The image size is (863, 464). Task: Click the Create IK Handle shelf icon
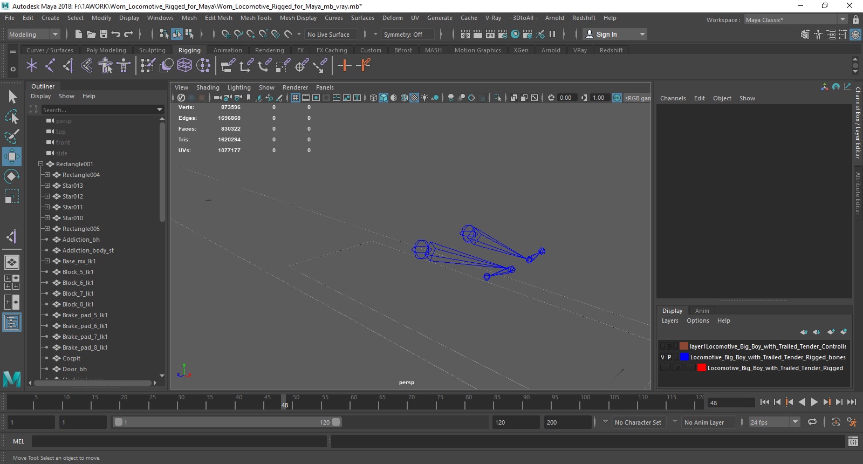(x=69, y=66)
